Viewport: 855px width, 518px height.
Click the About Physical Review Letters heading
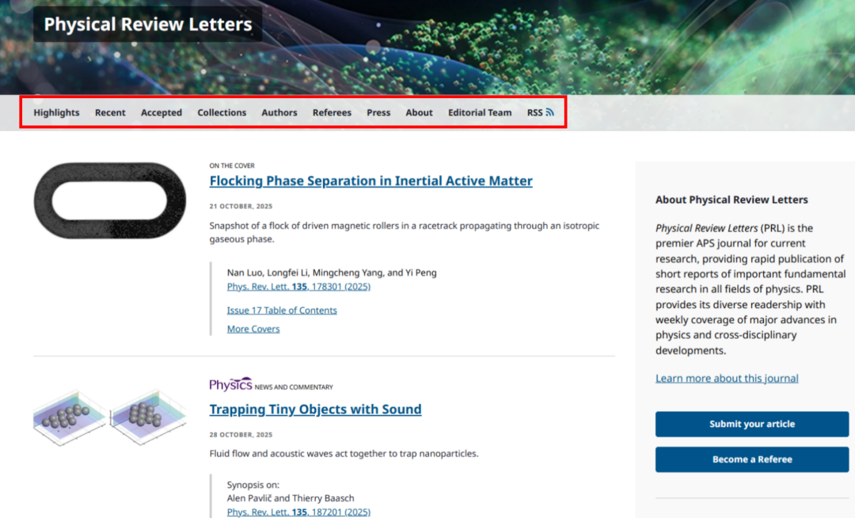pyautogui.click(x=731, y=200)
